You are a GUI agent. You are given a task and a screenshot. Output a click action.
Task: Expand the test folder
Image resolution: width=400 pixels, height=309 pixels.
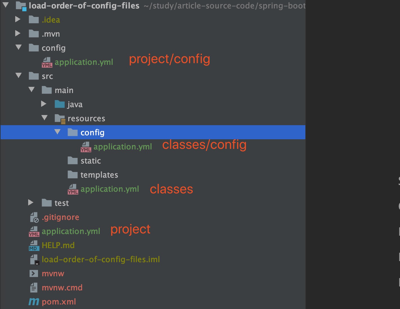tap(31, 202)
